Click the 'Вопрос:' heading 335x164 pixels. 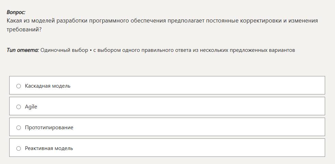(x=16, y=12)
